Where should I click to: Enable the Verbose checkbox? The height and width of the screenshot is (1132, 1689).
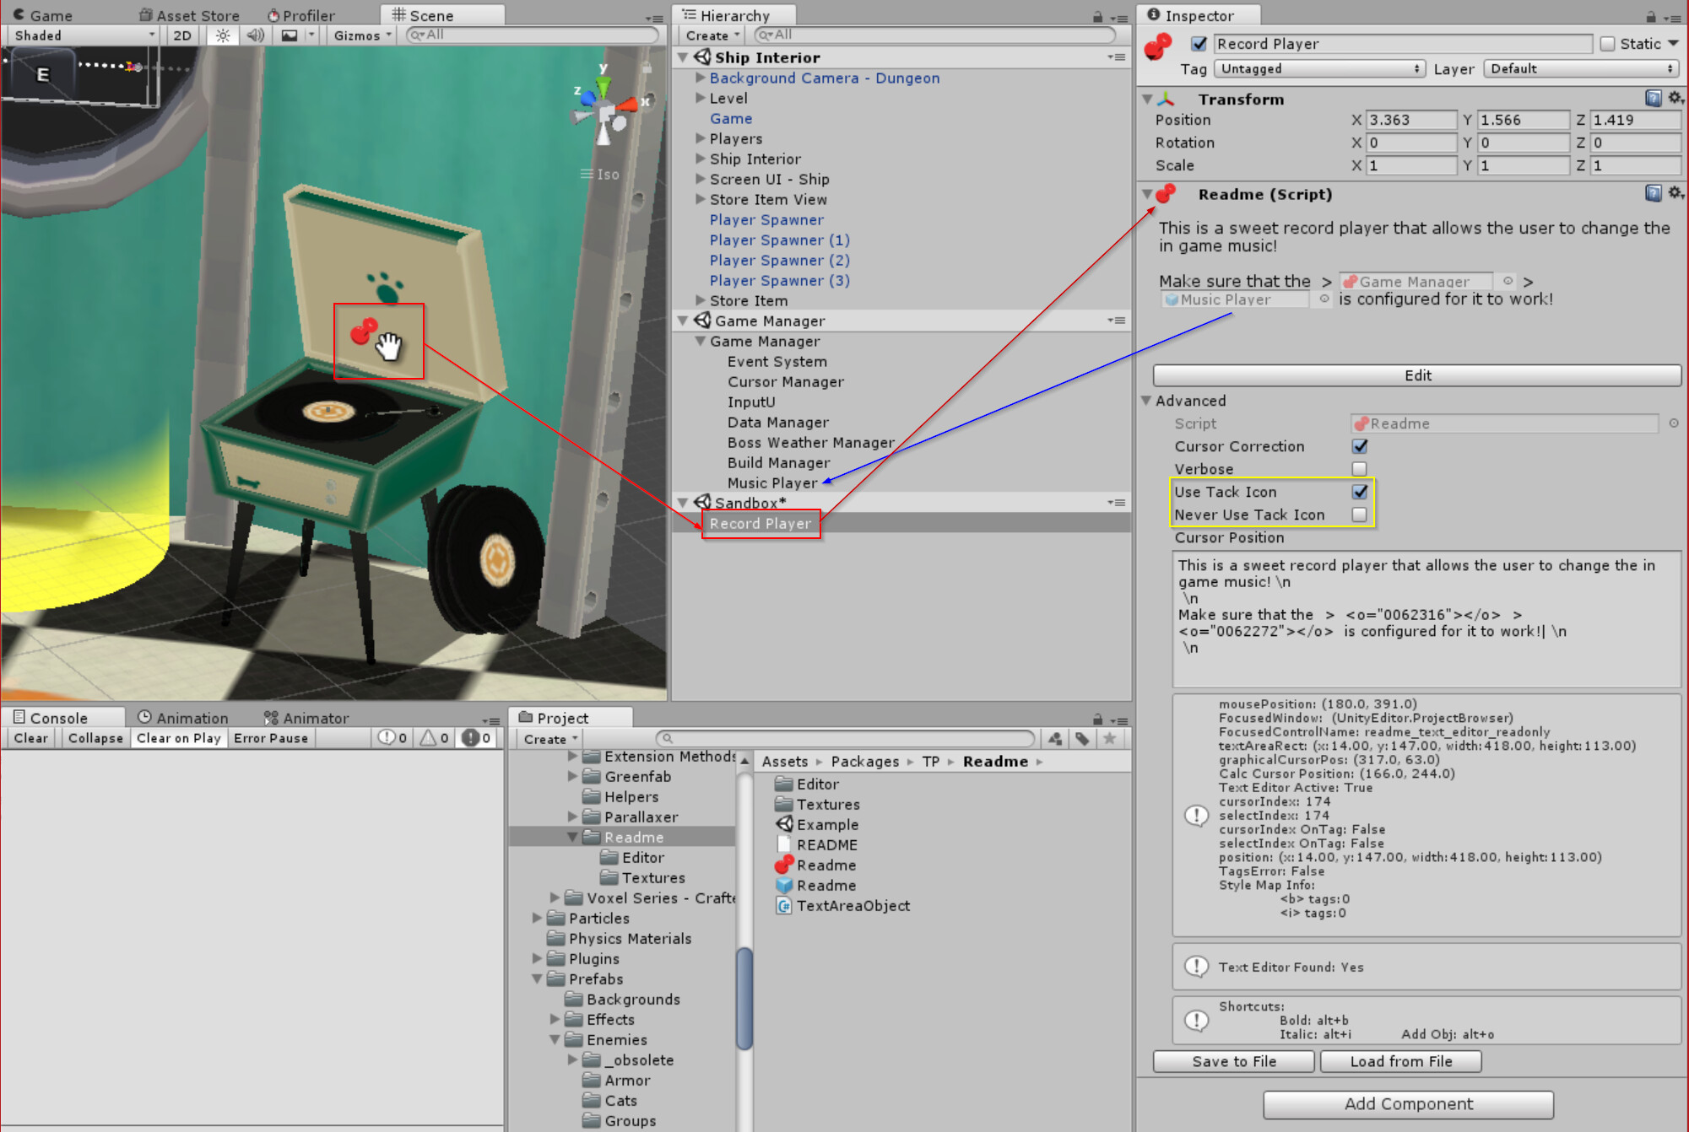click(x=1359, y=469)
